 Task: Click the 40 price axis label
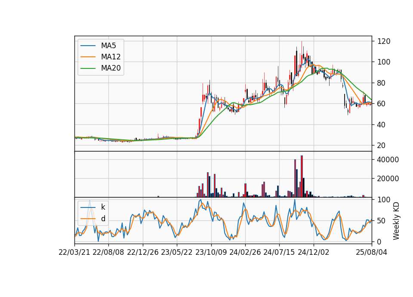[x=381, y=125]
